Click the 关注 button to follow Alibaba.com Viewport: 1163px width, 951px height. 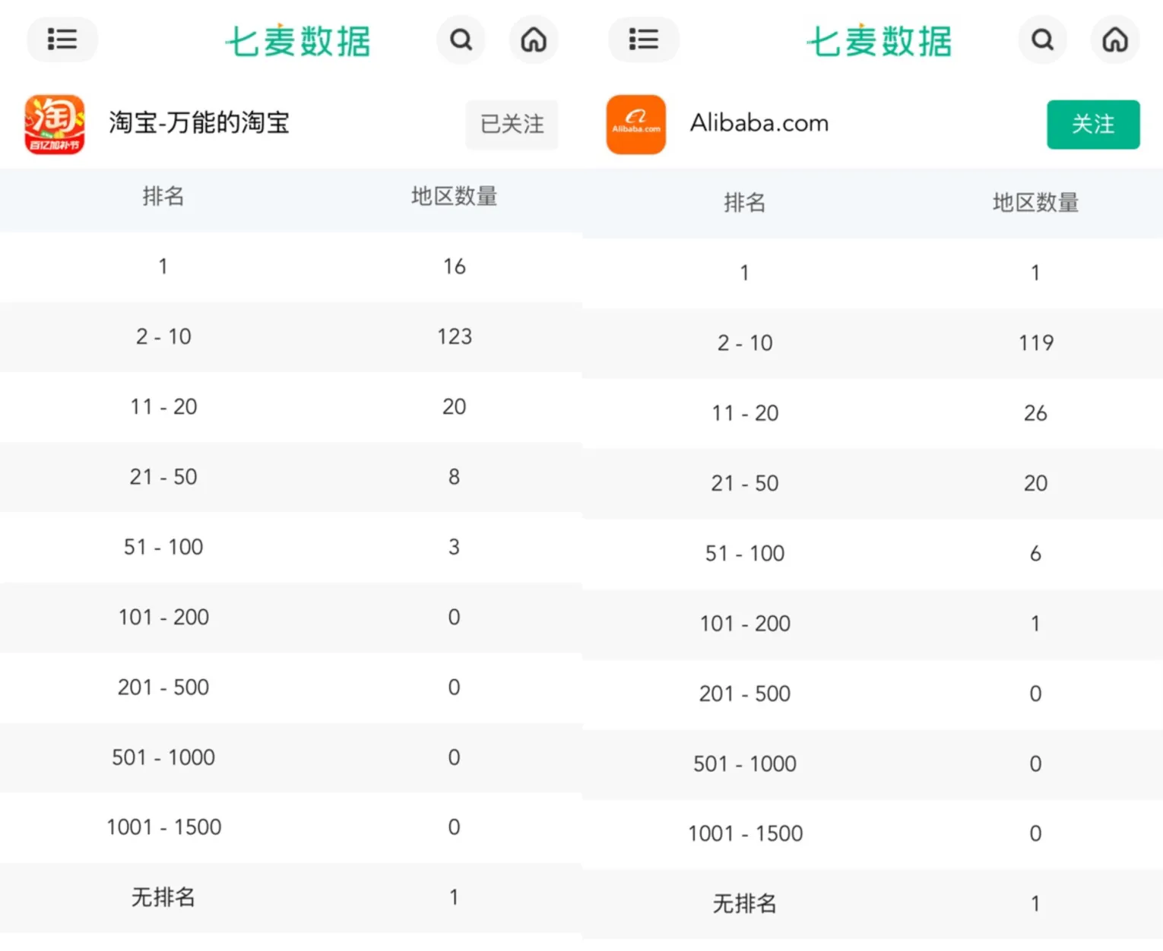pos(1093,125)
